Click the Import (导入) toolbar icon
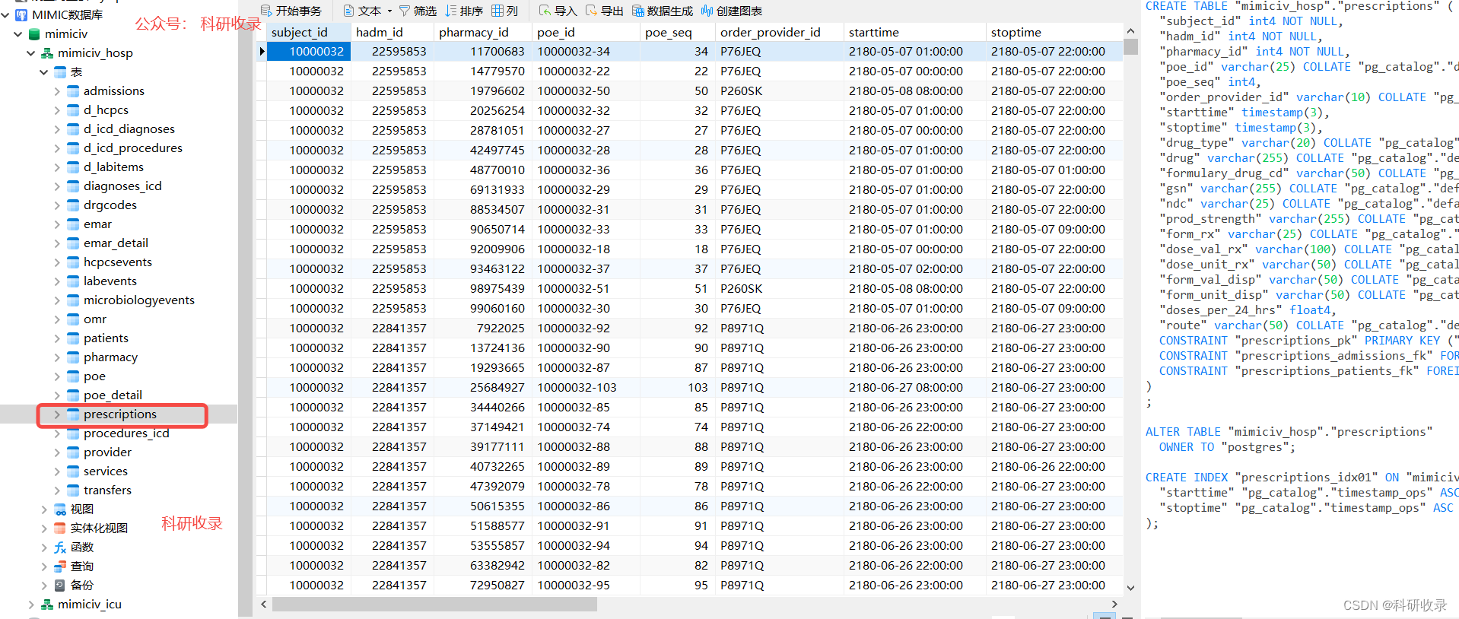The height and width of the screenshot is (619, 1459). pyautogui.click(x=545, y=11)
